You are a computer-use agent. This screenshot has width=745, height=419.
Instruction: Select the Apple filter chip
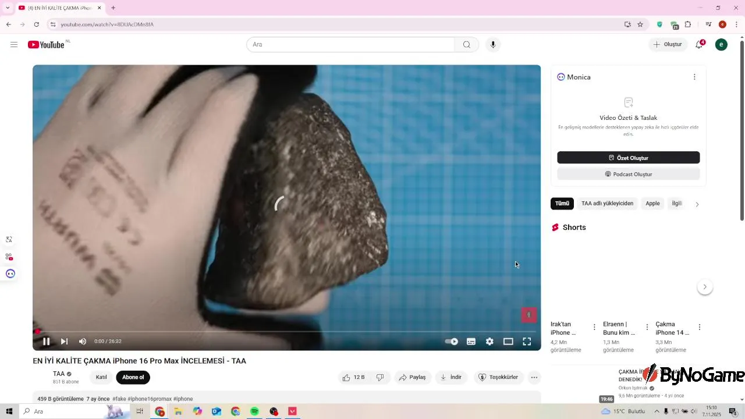click(652, 204)
